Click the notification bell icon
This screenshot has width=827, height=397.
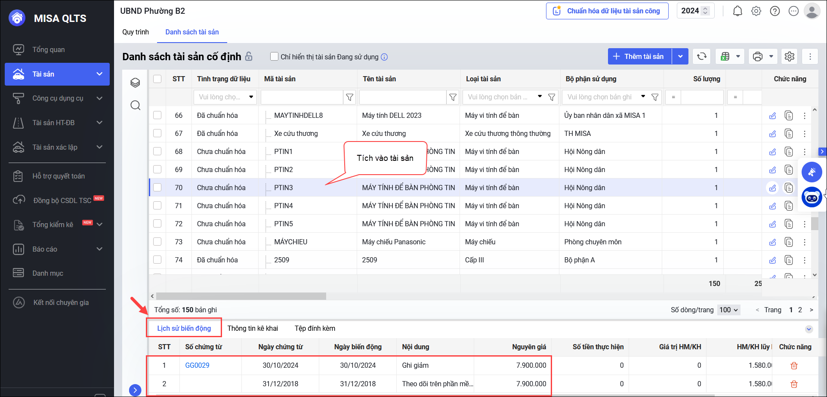click(x=738, y=11)
